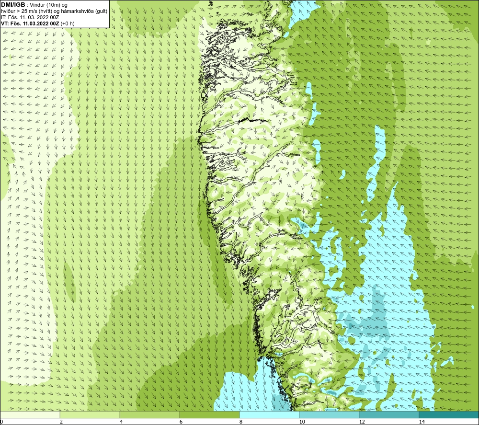
Task: Click the legend value "2"
Action: (61, 422)
